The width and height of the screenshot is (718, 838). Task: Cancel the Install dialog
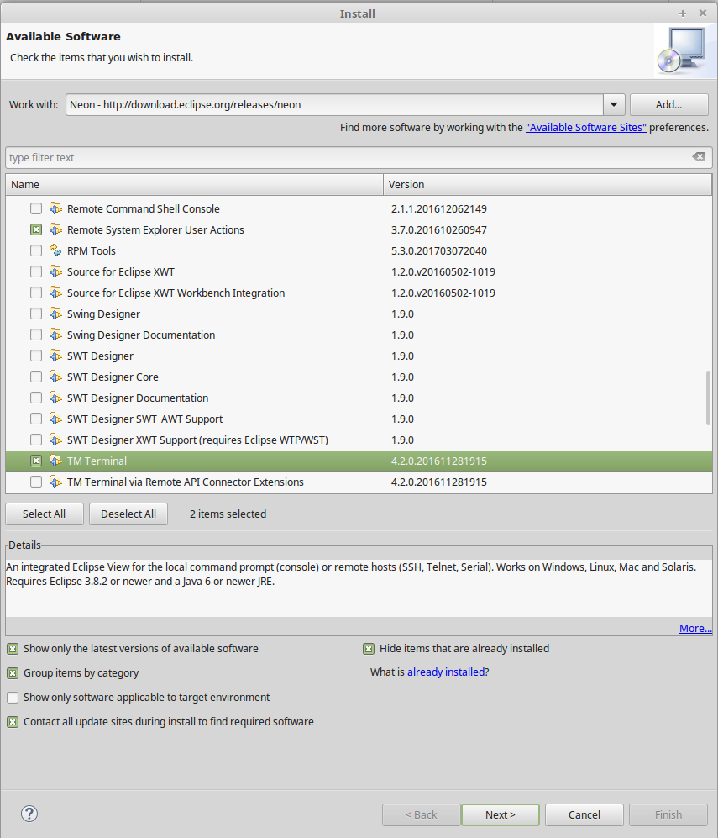pyautogui.click(x=584, y=814)
